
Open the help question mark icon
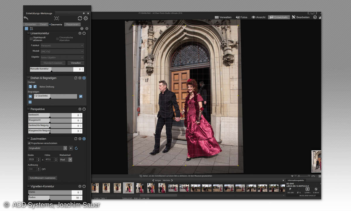82,28
